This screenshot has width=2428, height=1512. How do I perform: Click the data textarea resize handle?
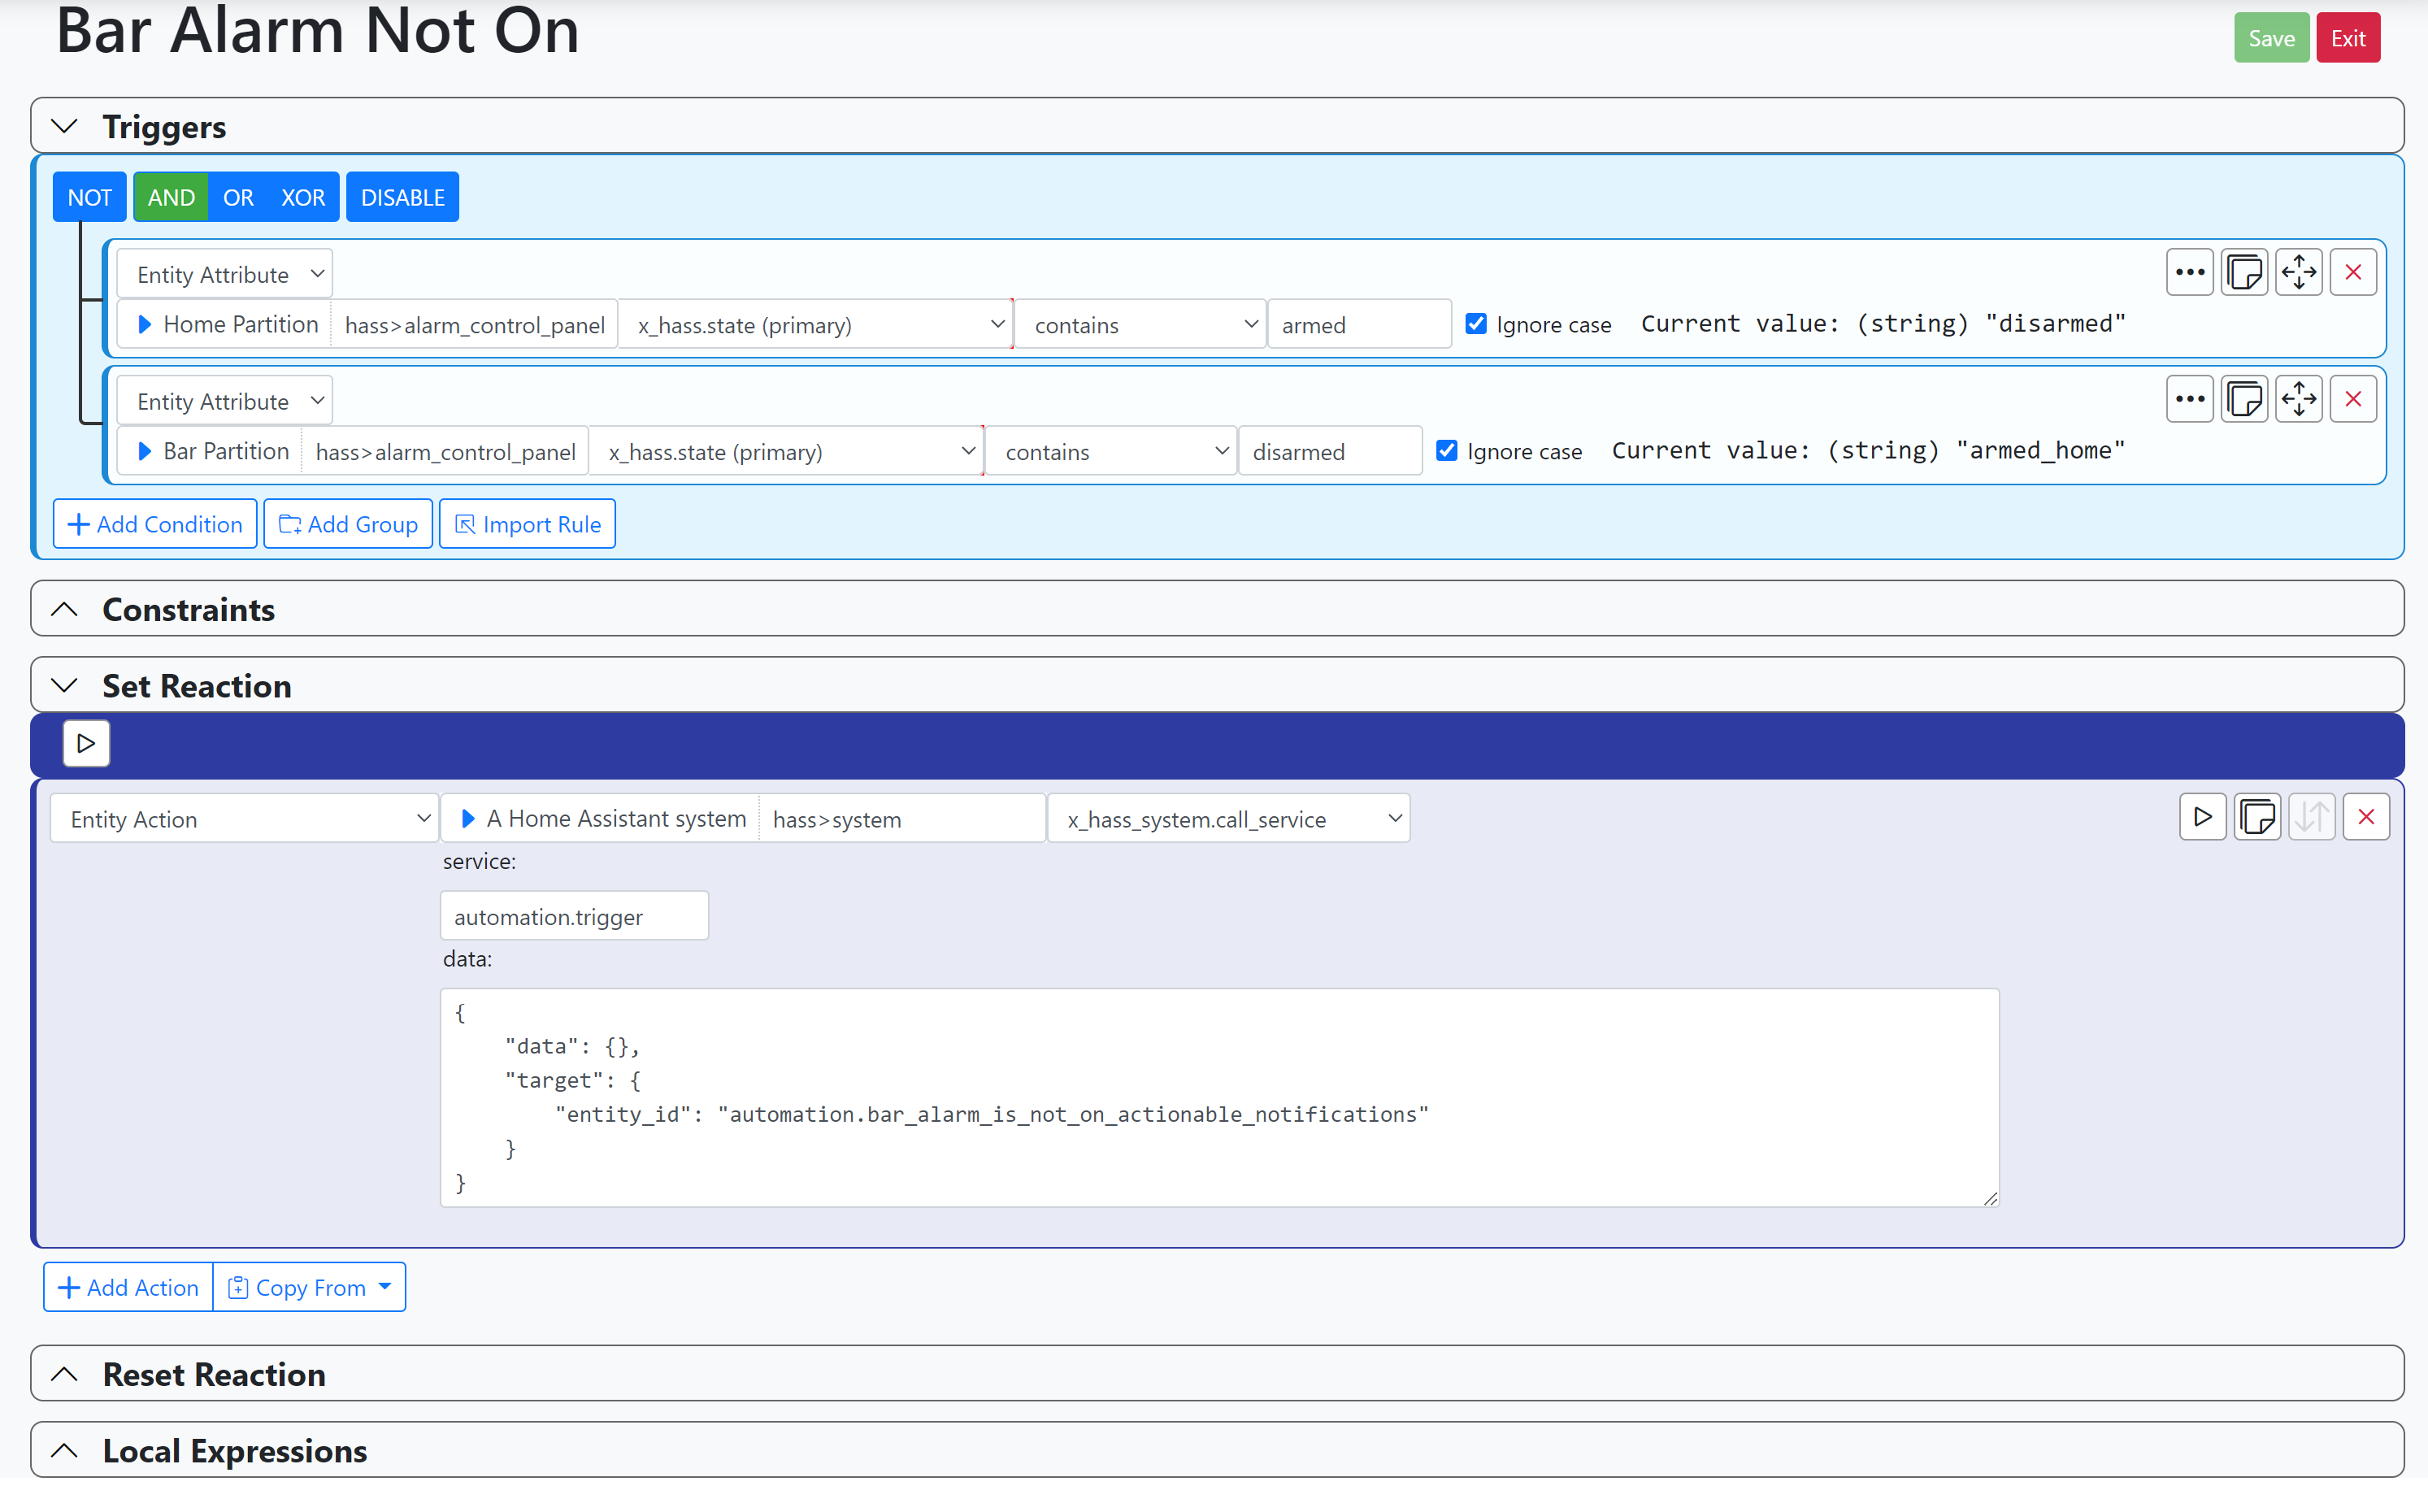pos(1990,1198)
